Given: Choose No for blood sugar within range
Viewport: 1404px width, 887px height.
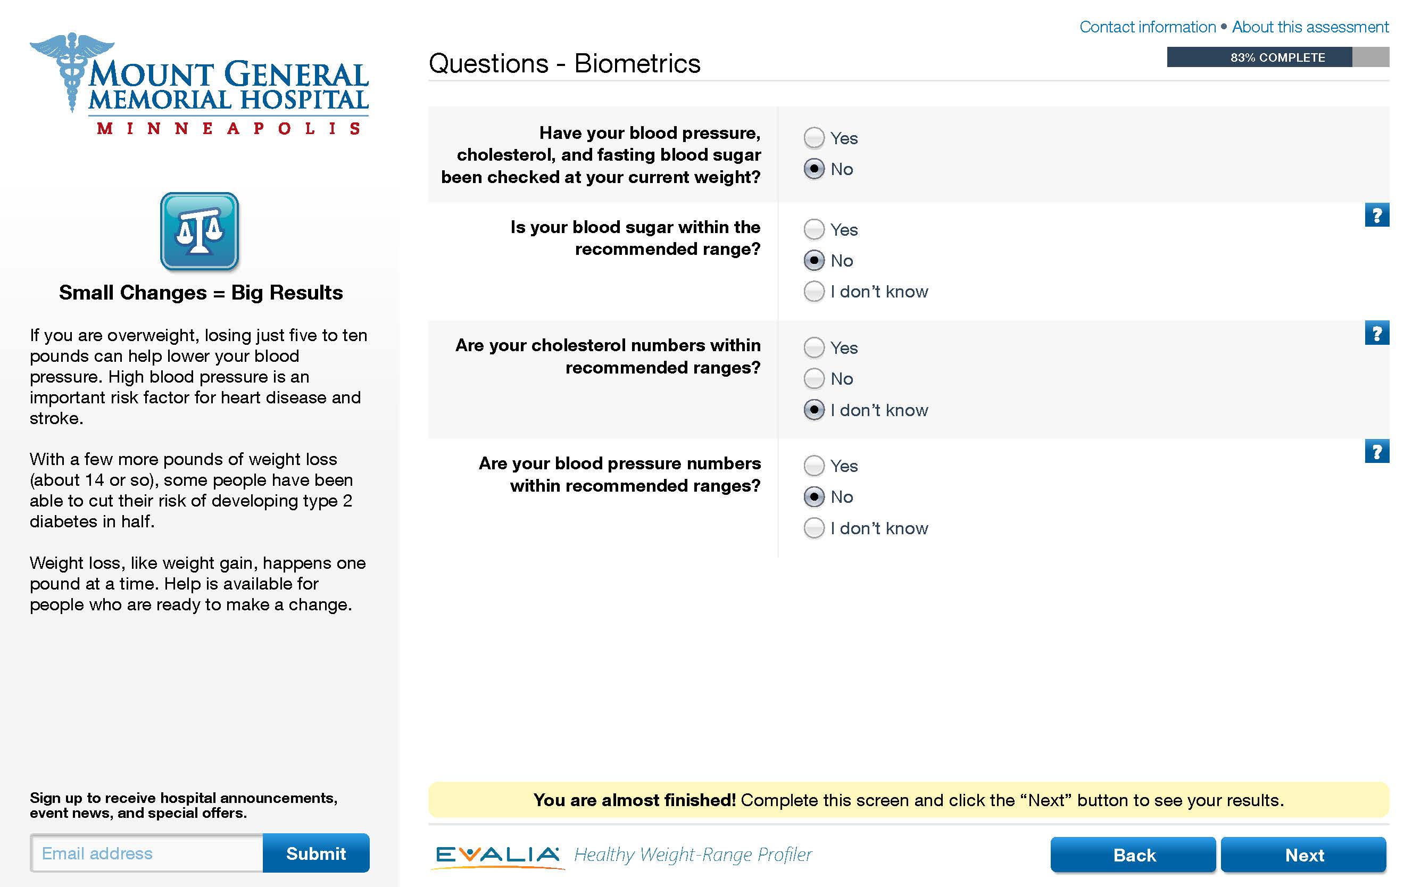Looking at the screenshot, I should (x=814, y=260).
